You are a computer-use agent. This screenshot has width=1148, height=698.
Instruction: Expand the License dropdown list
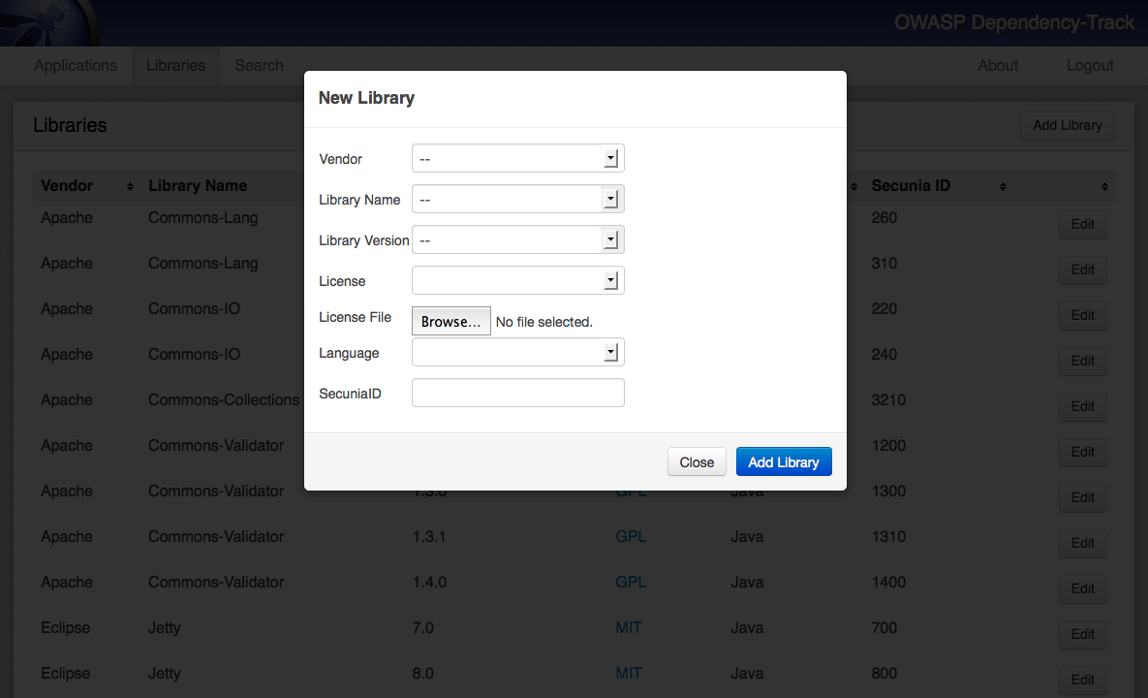517,281
